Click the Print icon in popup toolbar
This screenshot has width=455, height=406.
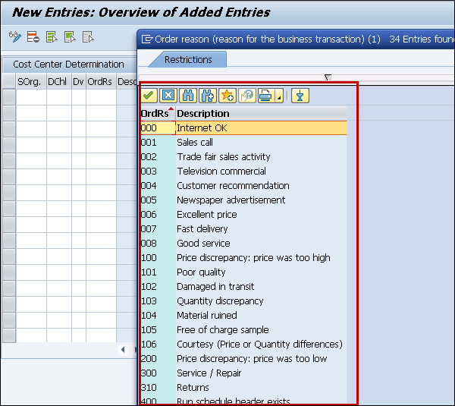tap(265, 96)
